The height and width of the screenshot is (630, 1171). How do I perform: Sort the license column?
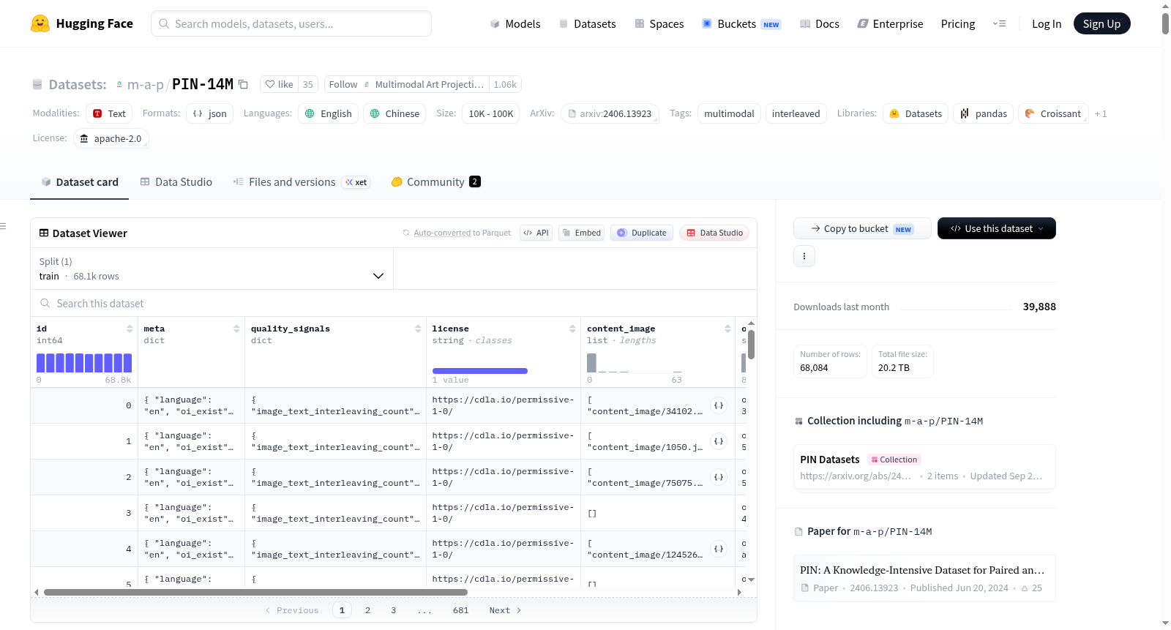572,329
